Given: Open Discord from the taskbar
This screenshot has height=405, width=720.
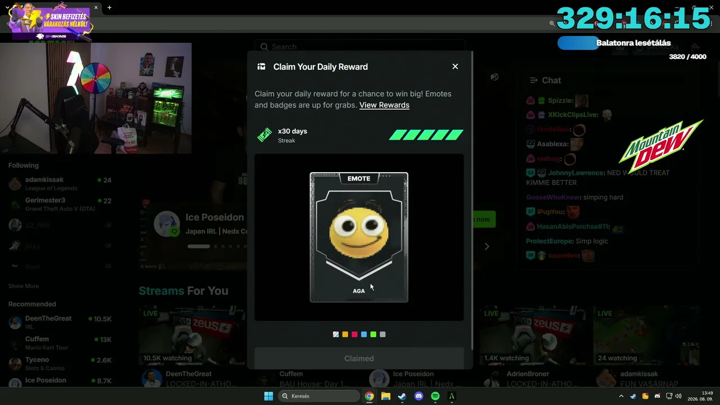Looking at the screenshot, I should tap(418, 396).
